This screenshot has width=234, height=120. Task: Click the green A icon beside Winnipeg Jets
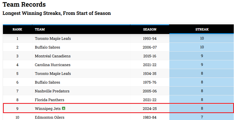64,108
